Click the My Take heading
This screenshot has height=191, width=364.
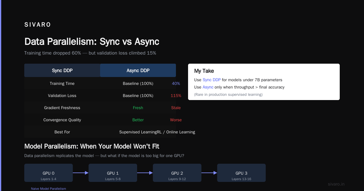pos(204,71)
